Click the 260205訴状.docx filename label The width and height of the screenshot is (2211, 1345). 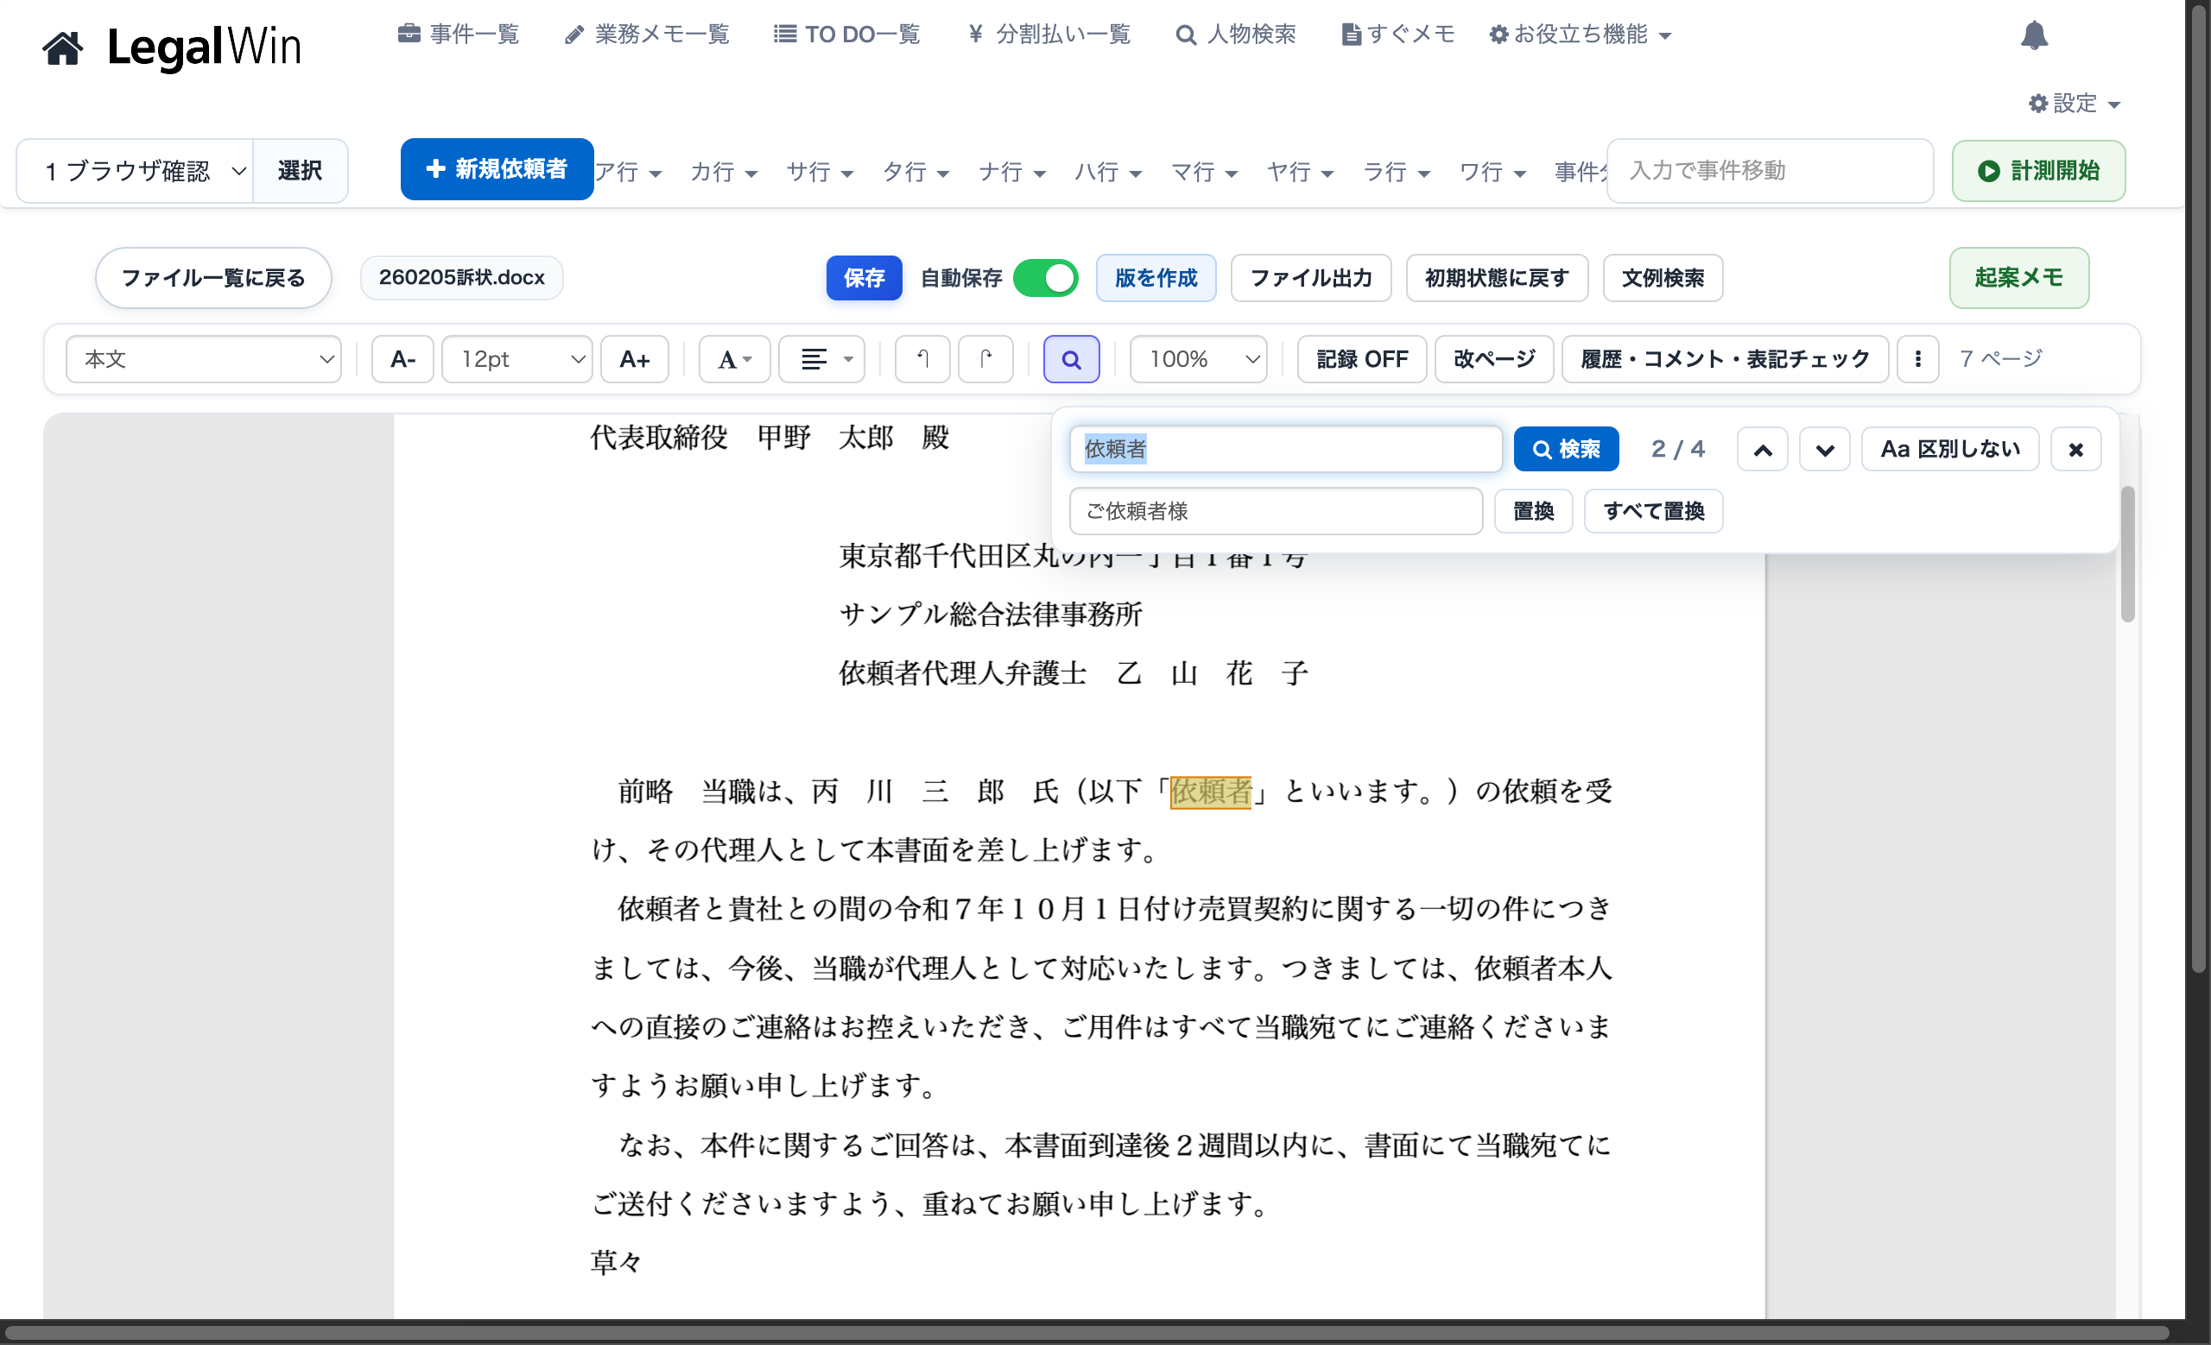point(461,278)
